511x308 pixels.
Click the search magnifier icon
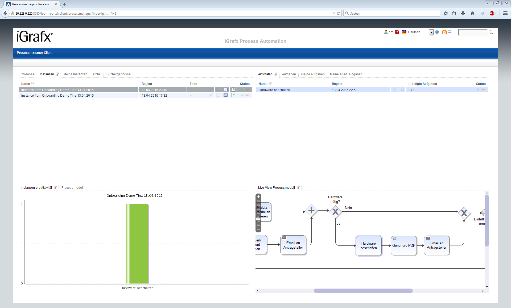point(491,32)
